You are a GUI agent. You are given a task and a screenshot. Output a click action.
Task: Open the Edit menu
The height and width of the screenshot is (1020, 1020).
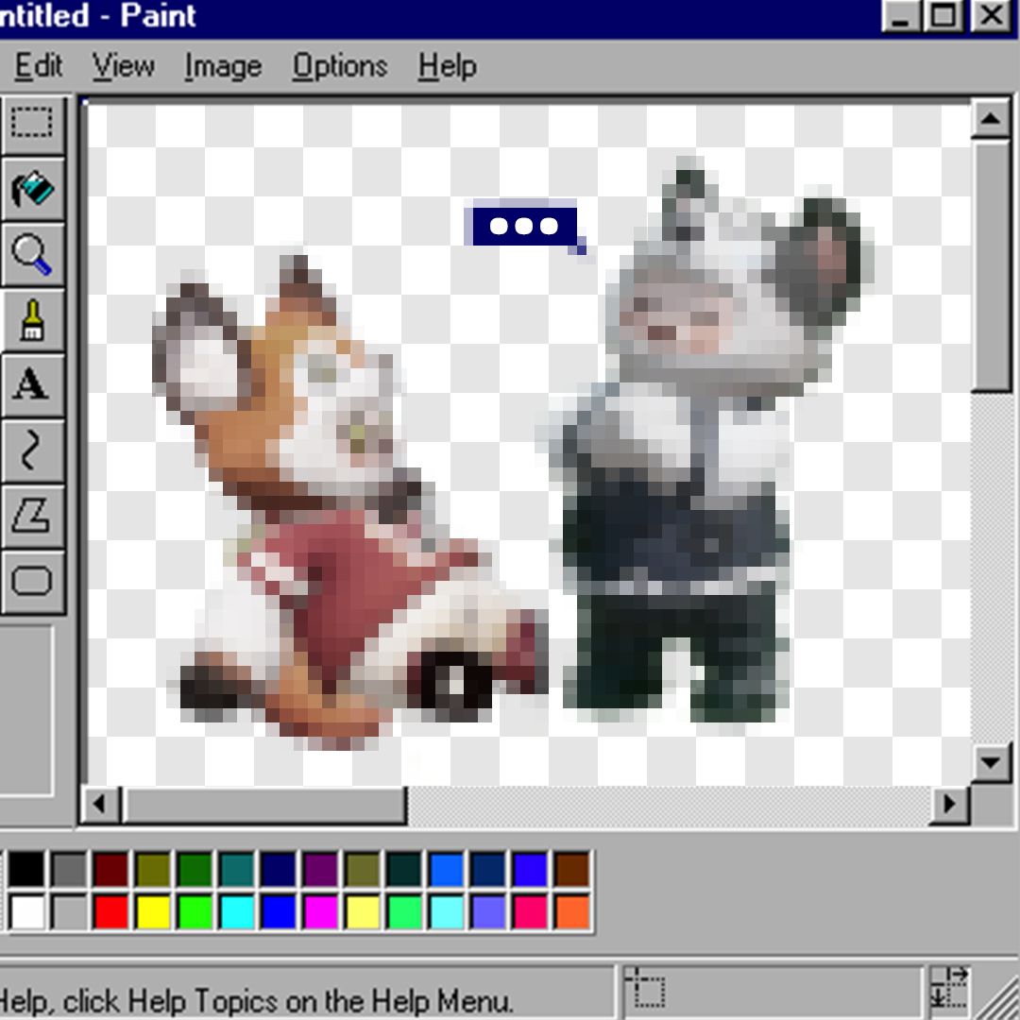tap(39, 67)
